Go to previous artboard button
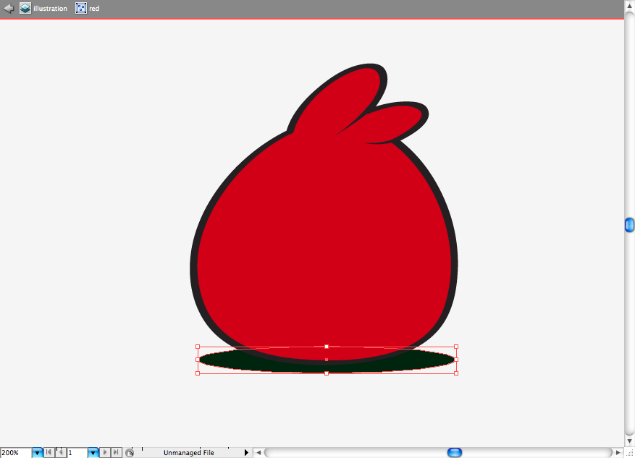Viewport: 635px width, 458px height. (60, 452)
